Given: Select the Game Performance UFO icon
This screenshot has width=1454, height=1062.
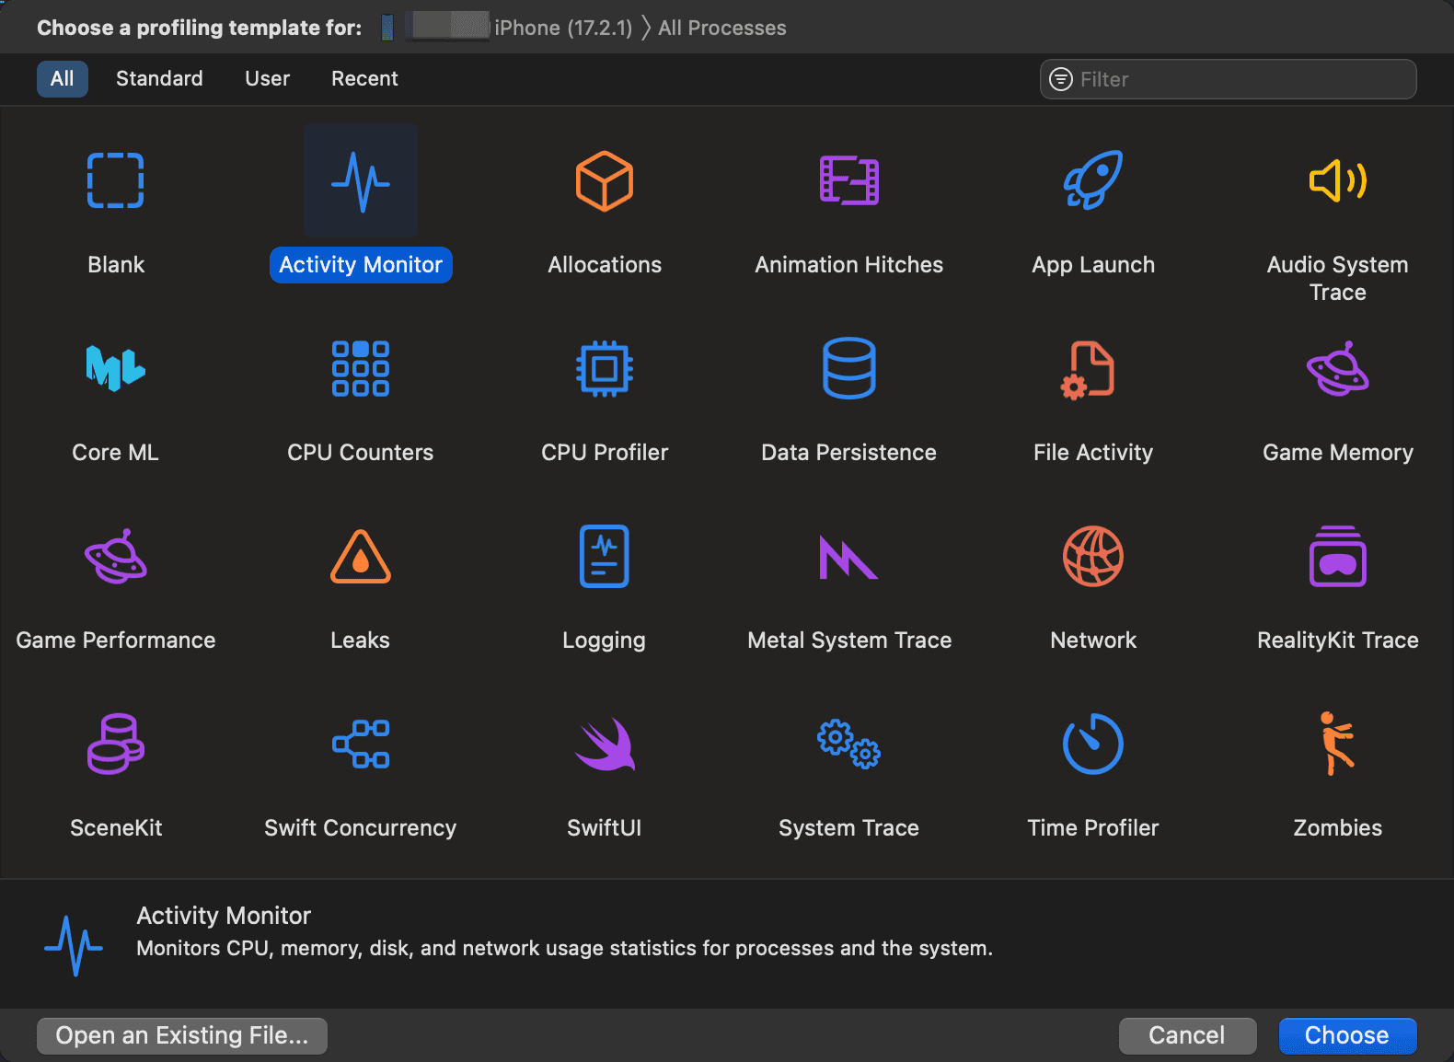Looking at the screenshot, I should click(x=115, y=556).
